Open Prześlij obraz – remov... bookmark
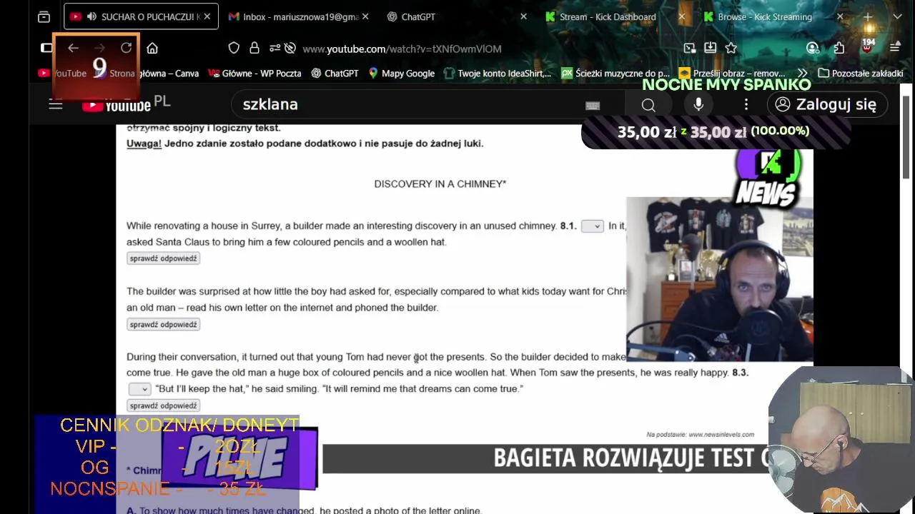Image resolution: width=915 pixels, height=514 pixels. pyautogui.click(x=732, y=73)
